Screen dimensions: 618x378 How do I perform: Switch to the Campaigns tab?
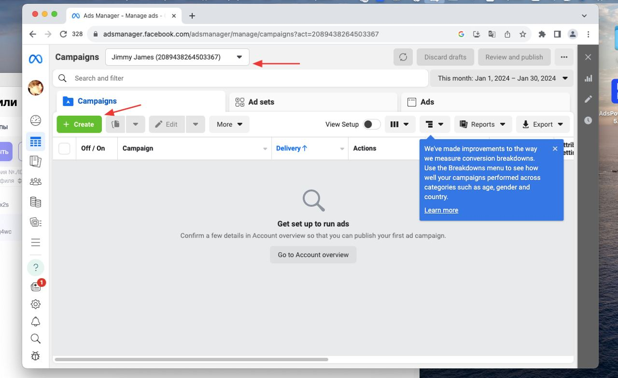click(x=141, y=101)
